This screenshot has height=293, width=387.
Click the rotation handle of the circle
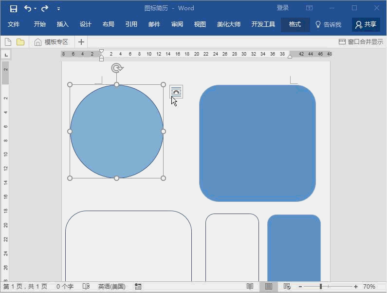point(117,68)
